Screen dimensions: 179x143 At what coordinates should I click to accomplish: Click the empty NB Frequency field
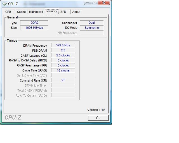(x=92, y=33)
